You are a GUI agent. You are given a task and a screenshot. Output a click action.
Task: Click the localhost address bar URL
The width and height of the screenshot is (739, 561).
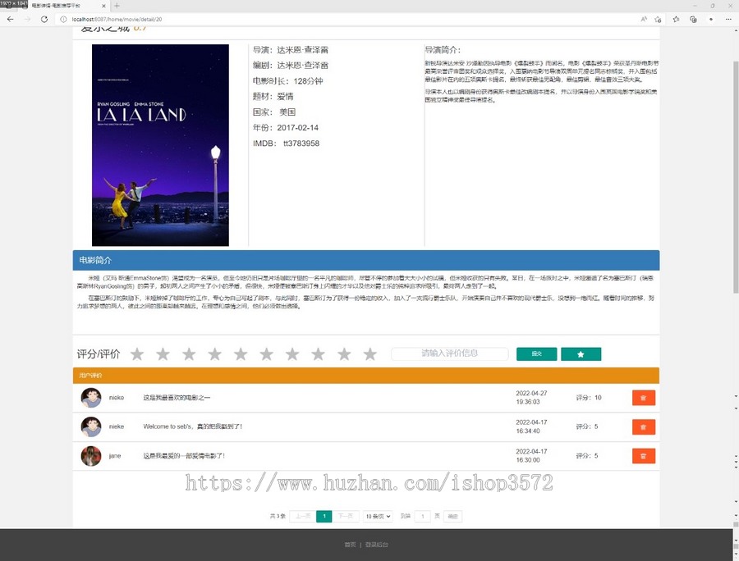point(117,20)
